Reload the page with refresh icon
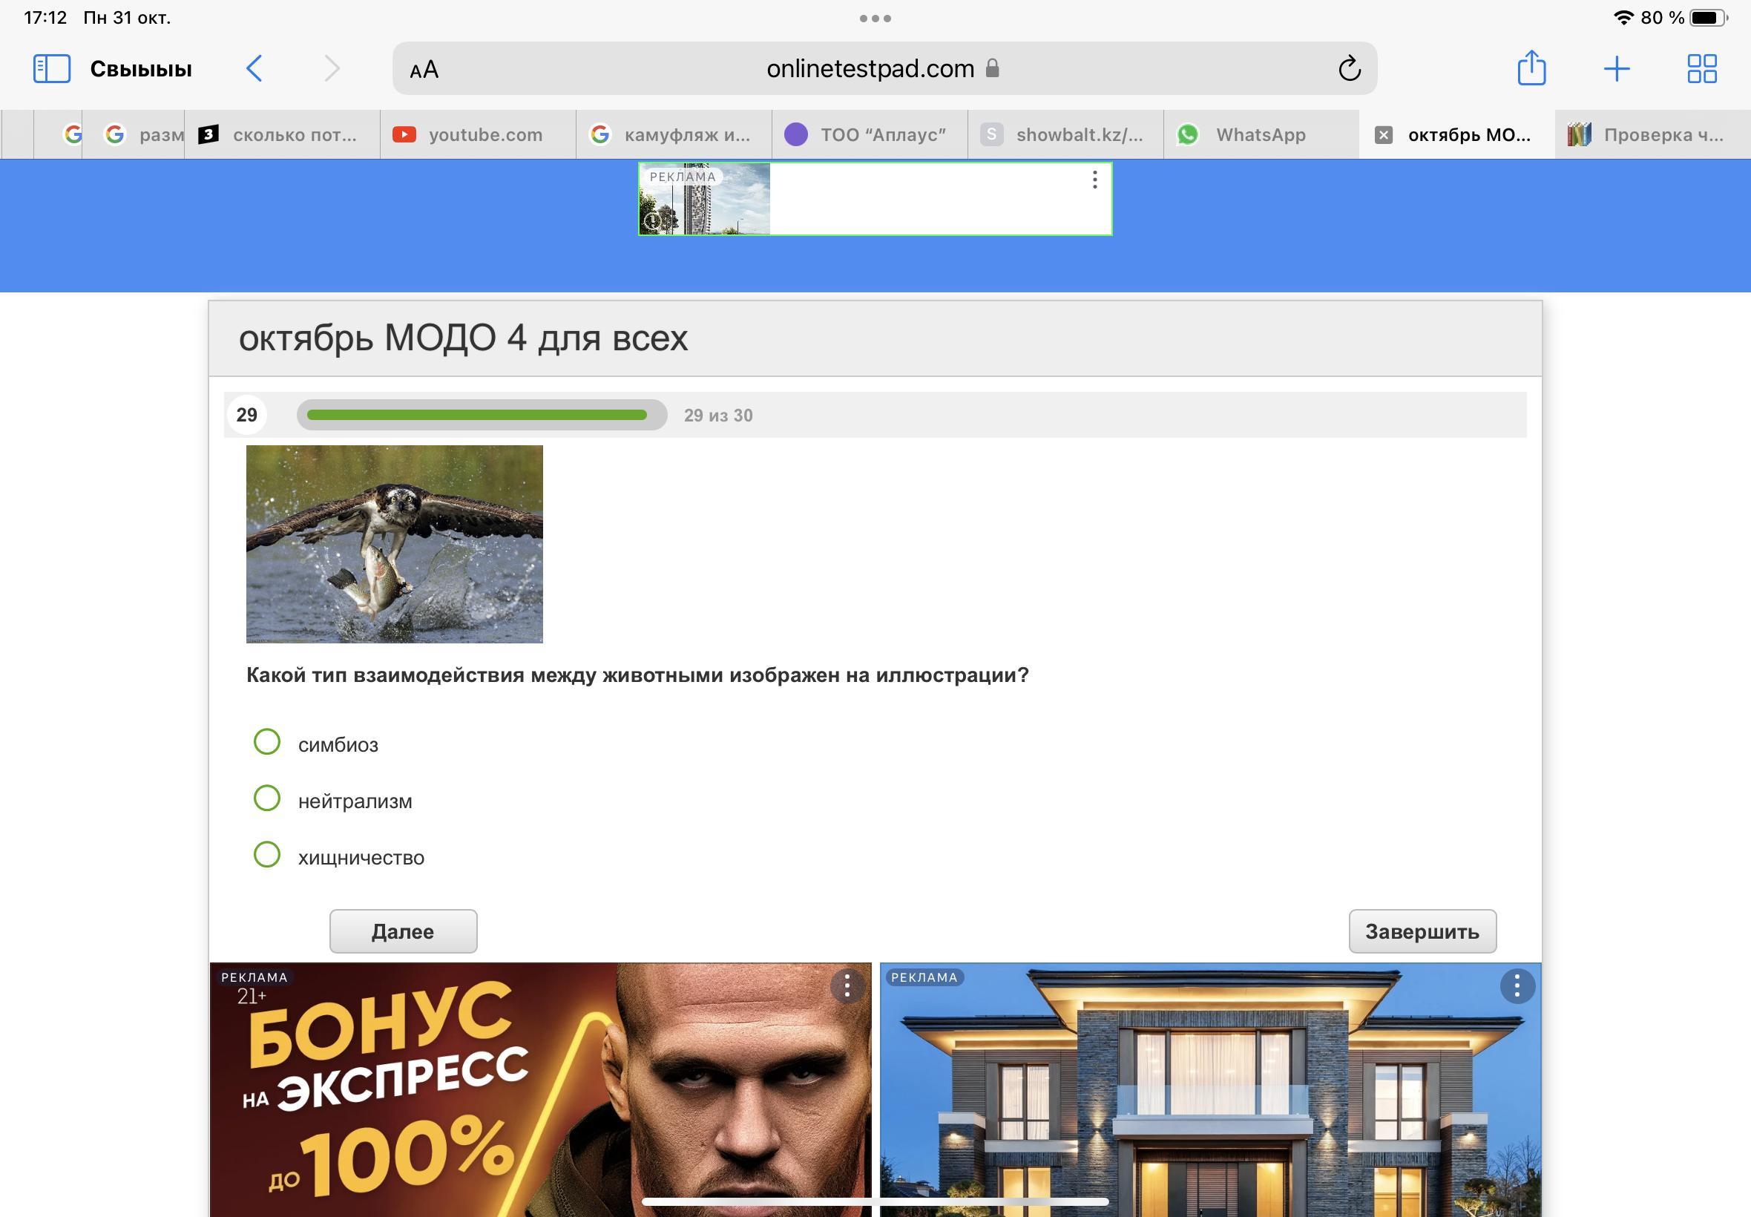1751x1217 pixels. click(1349, 68)
